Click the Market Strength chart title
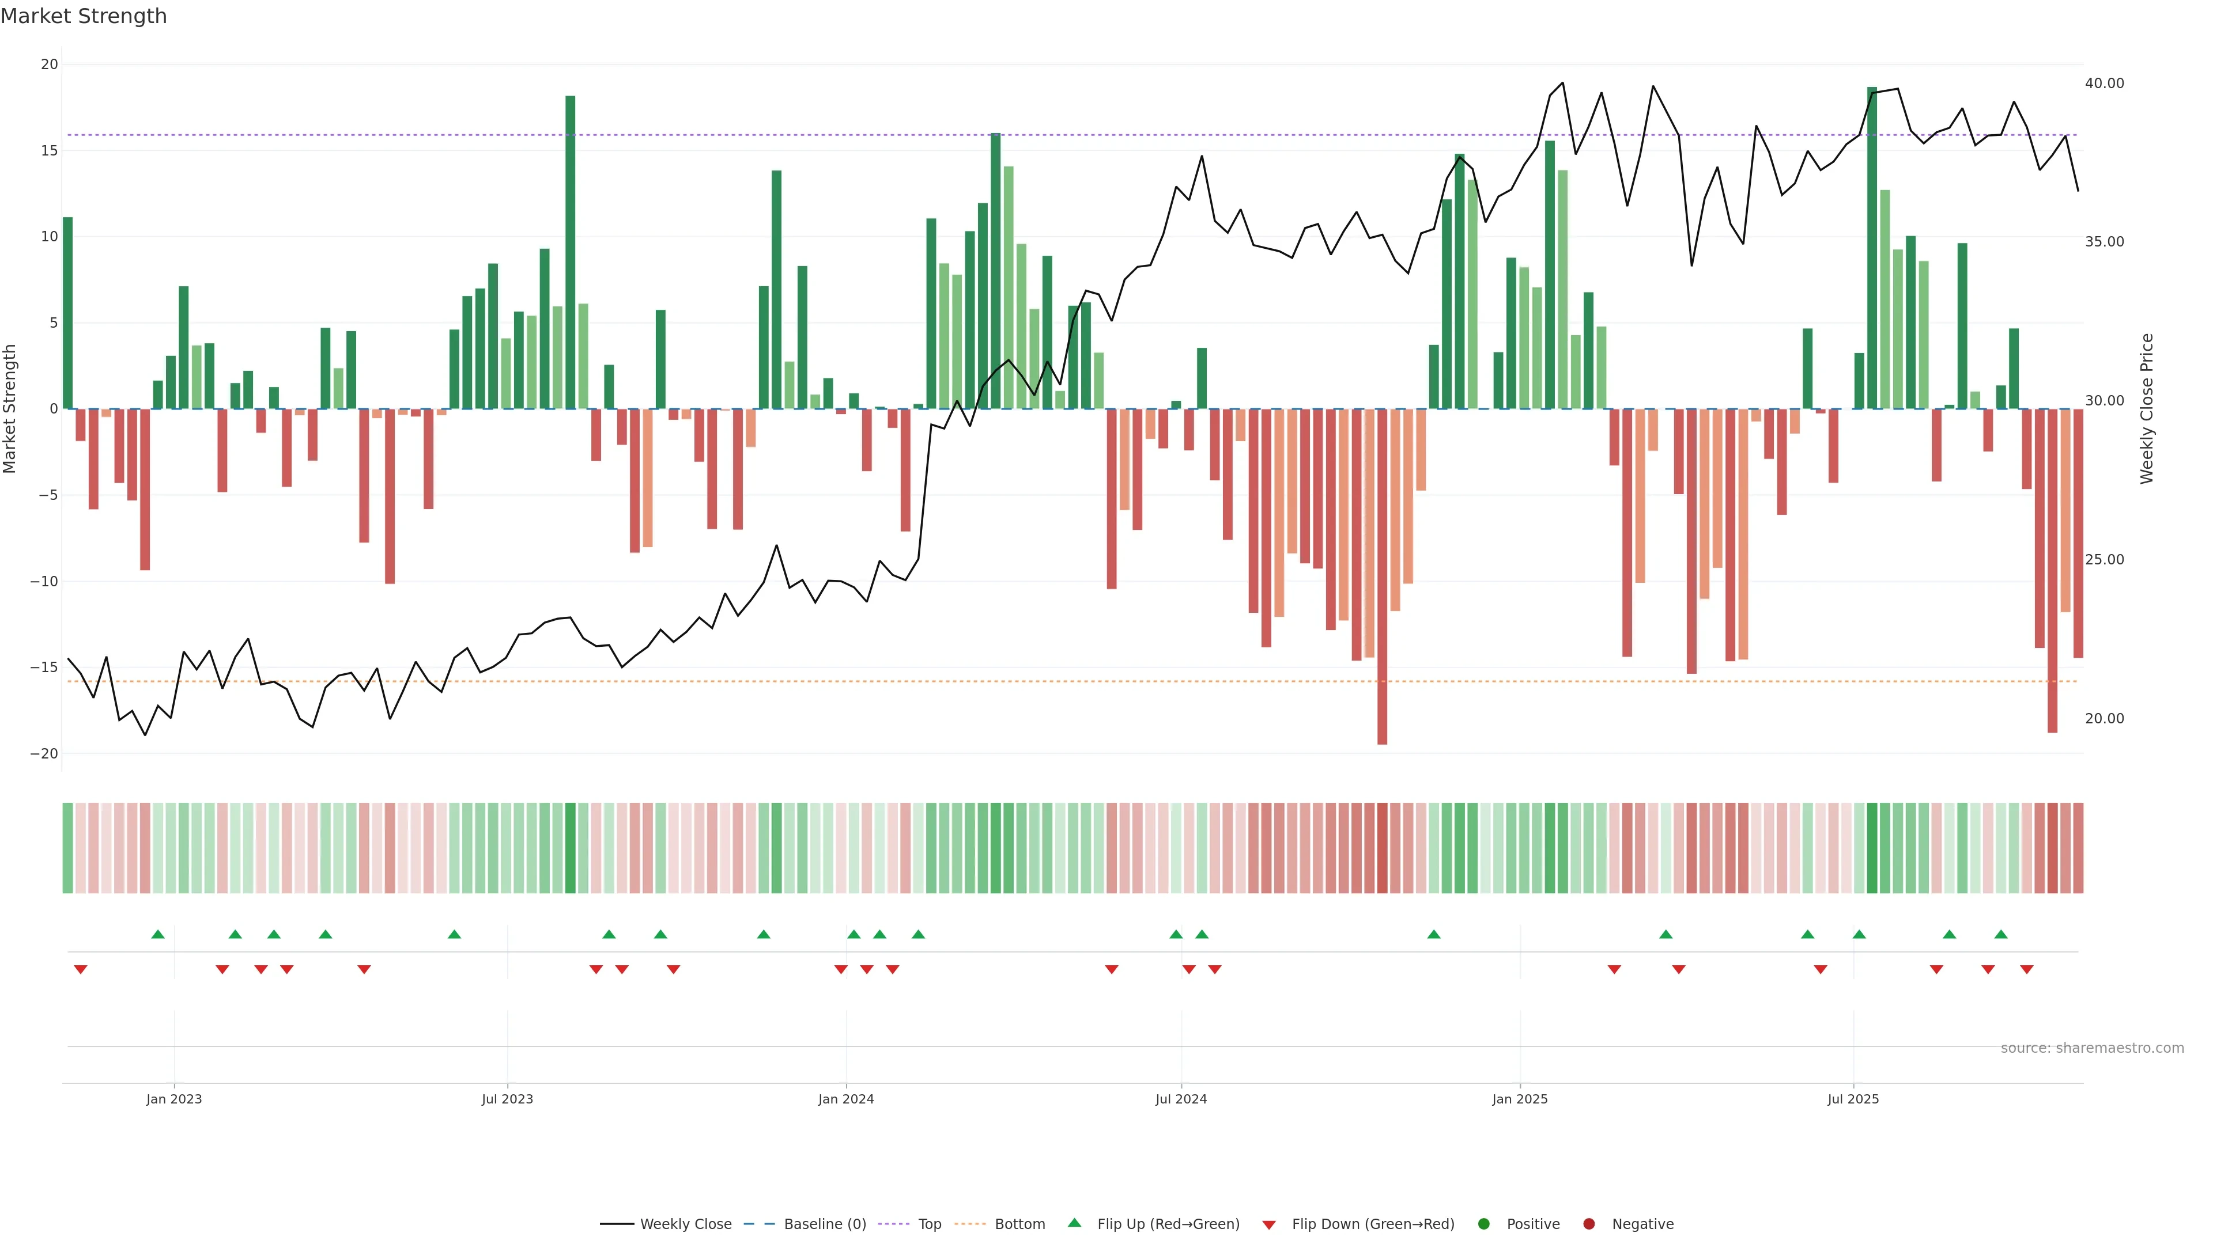The image size is (2213, 1244). 84,16
